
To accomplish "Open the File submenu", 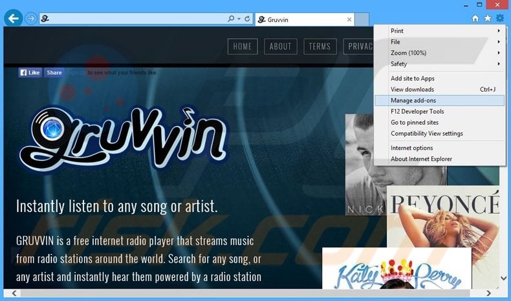I will click(439, 41).
